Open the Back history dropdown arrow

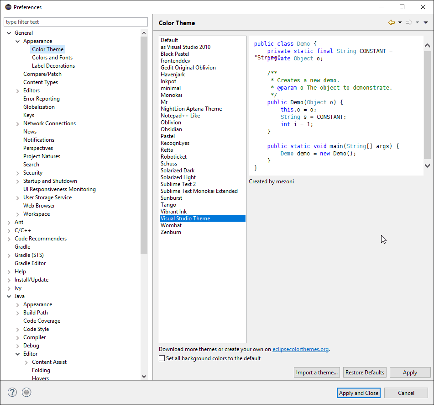point(400,22)
